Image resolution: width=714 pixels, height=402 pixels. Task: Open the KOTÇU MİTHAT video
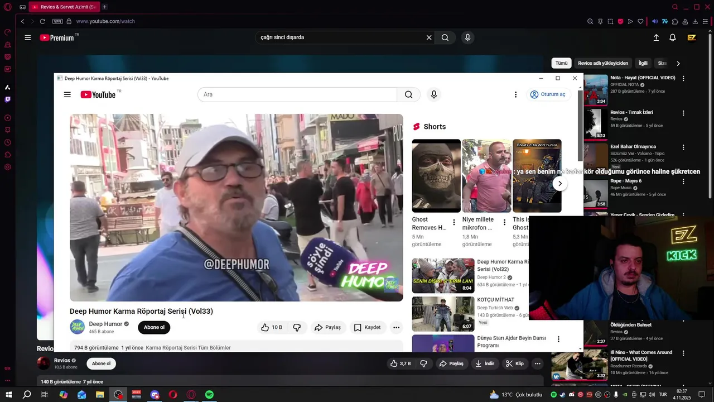[443, 314]
